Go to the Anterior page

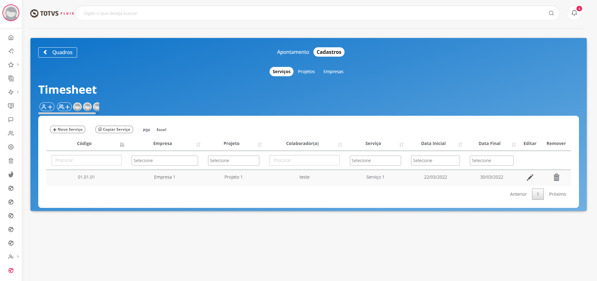(x=518, y=194)
